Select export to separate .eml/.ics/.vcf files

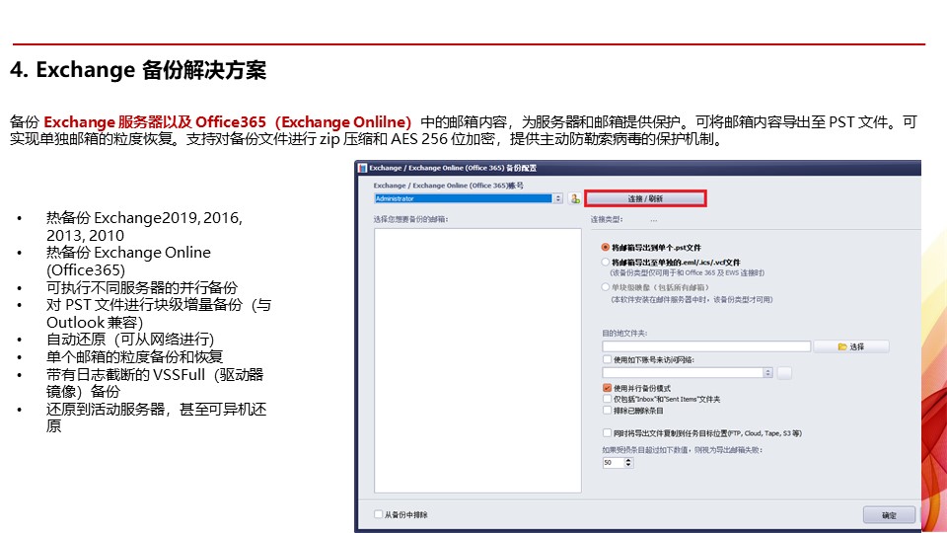(605, 263)
